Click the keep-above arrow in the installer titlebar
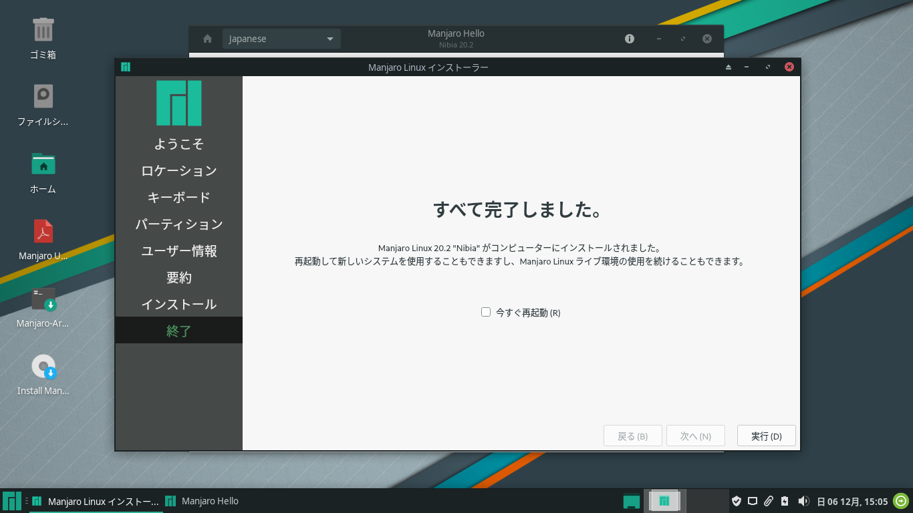 pos(729,67)
